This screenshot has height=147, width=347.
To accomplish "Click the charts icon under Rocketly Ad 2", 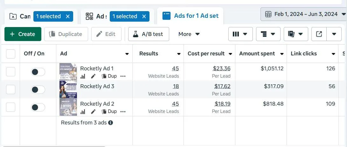I will [83, 112].
